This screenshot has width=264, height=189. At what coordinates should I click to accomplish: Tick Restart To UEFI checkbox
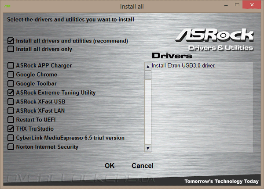(x=11, y=120)
